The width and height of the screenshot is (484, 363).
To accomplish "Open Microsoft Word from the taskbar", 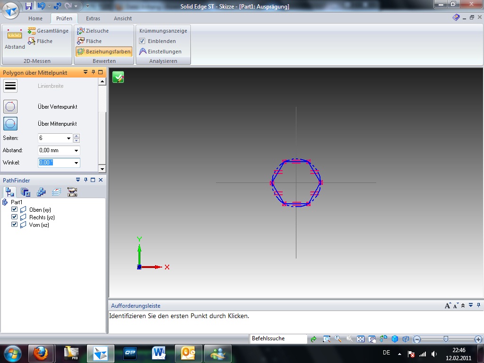I will tap(159, 354).
